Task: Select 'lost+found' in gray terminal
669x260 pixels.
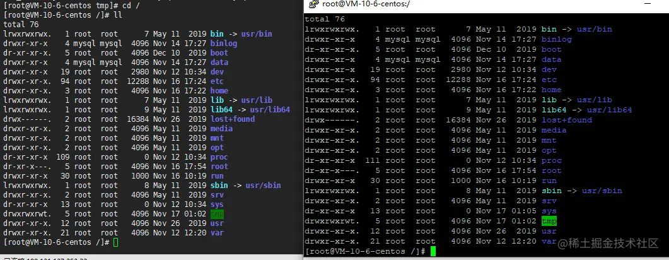Action: tap(233, 119)
